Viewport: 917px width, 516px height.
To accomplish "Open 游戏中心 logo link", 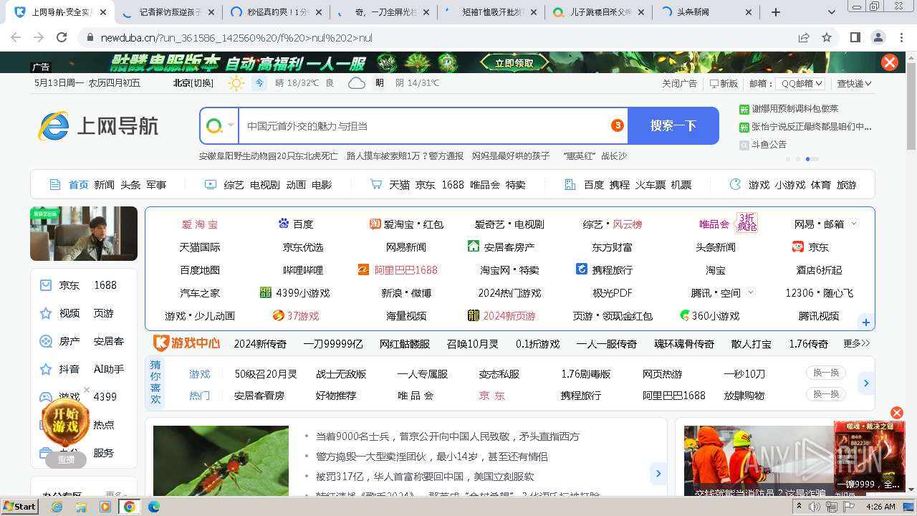I will click(x=186, y=343).
